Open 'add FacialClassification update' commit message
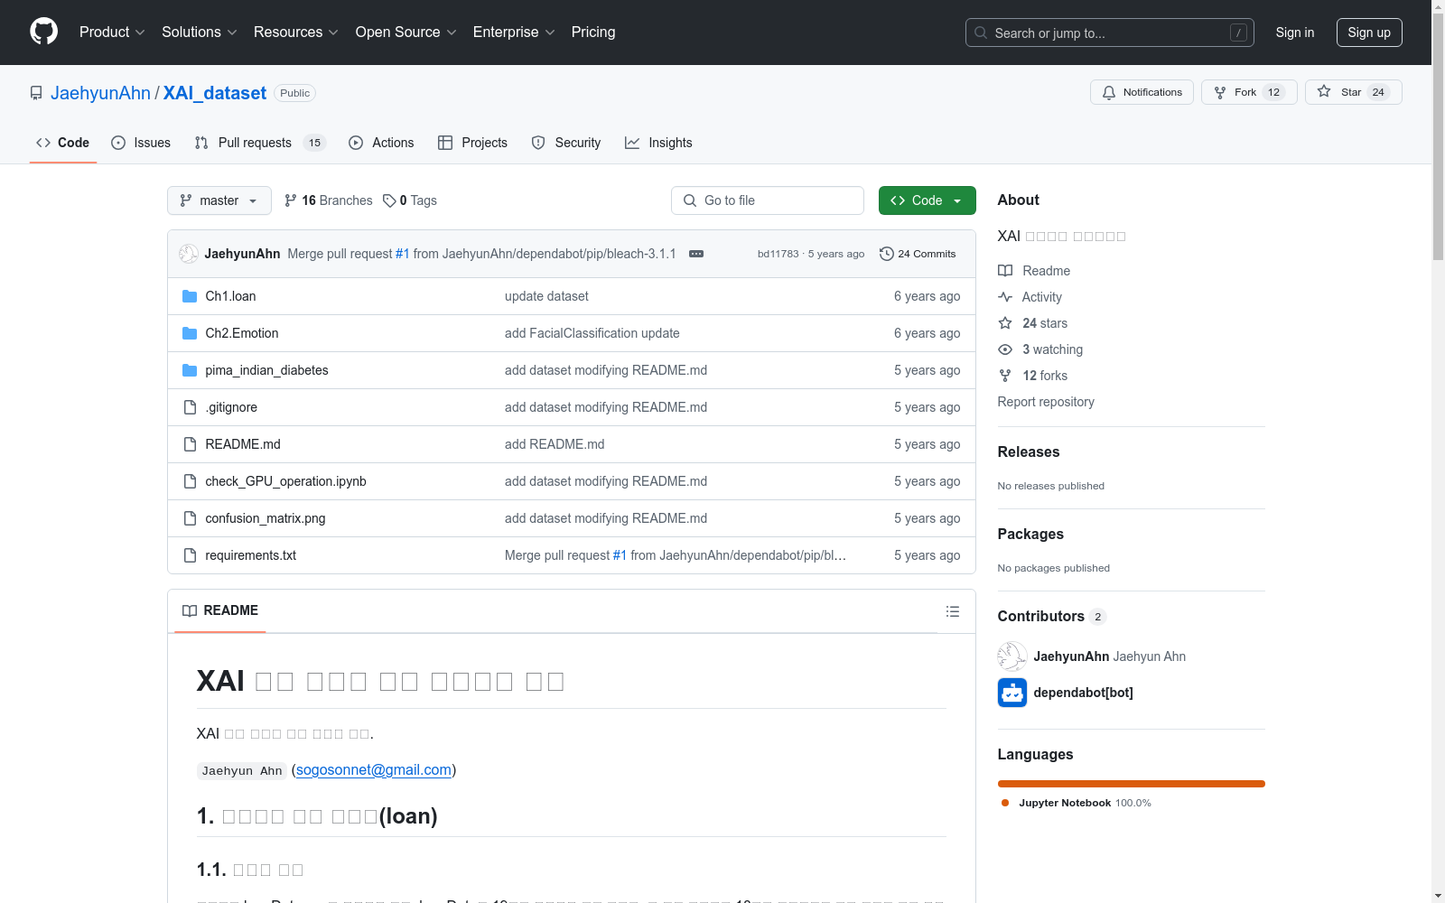This screenshot has width=1445, height=903. (x=592, y=333)
